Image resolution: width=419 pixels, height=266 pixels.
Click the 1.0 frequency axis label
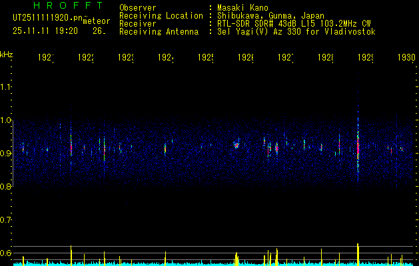(x=6, y=120)
